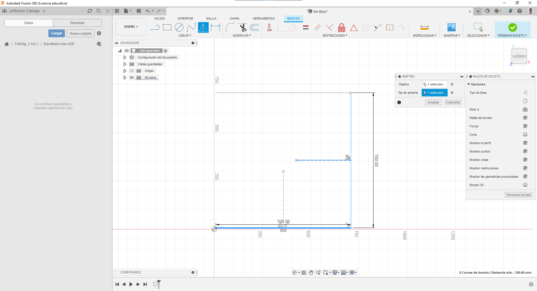
Task: Select the Trim scissors tool
Action: point(242,27)
